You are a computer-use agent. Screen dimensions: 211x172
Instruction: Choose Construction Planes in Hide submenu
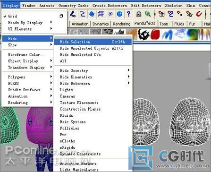pyautogui.click(x=93, y=109)
